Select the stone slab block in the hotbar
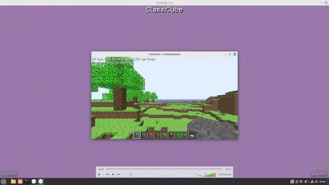The height and width of the screenshot is (185, 329). [192, 135]
